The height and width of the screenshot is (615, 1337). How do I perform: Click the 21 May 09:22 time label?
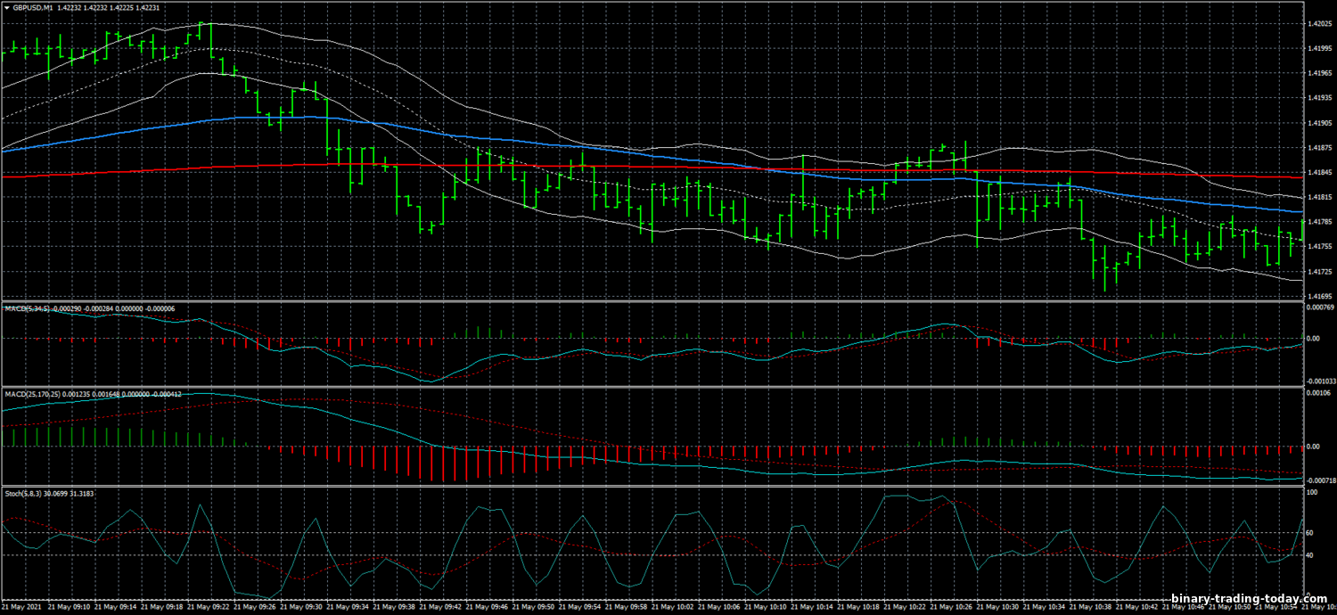coord(209,605)
